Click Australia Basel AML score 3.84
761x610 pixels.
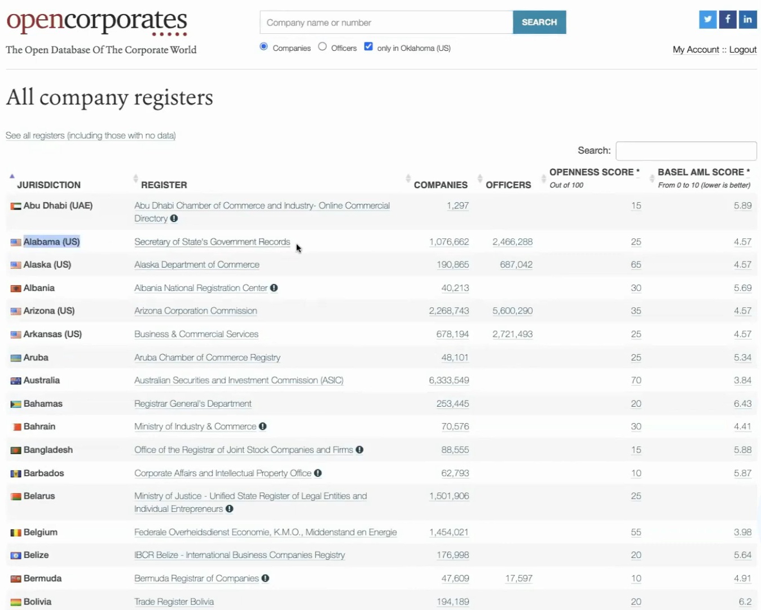tap(742, 380)
